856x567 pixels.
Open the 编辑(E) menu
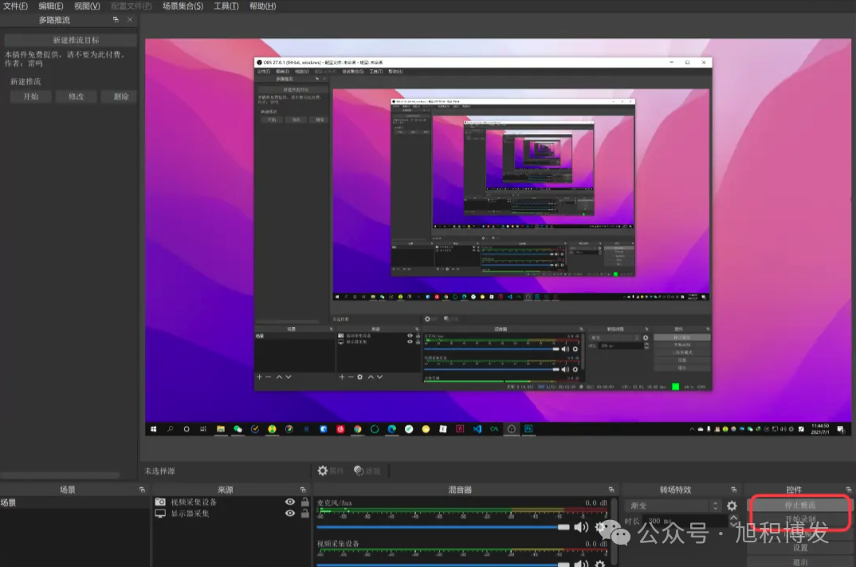point(51,6)
